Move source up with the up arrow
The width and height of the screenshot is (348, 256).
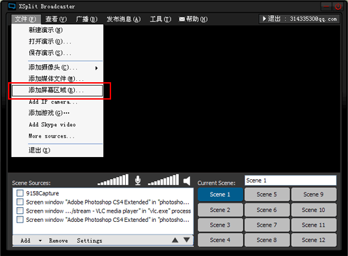(175, 240)
